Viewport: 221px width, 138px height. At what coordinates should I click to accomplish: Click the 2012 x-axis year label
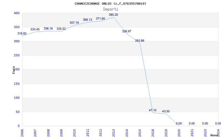click(101, 133)
